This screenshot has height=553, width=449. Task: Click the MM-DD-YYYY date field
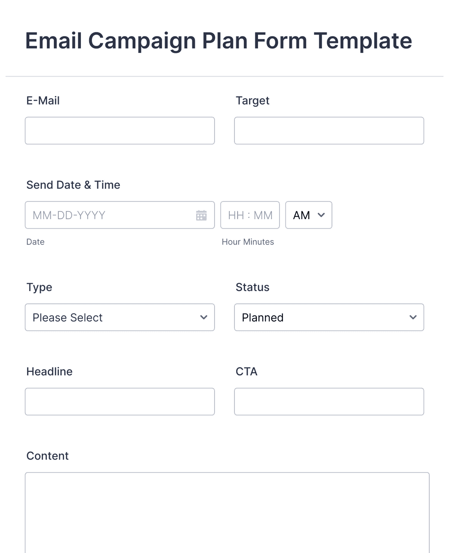[108, 215]
